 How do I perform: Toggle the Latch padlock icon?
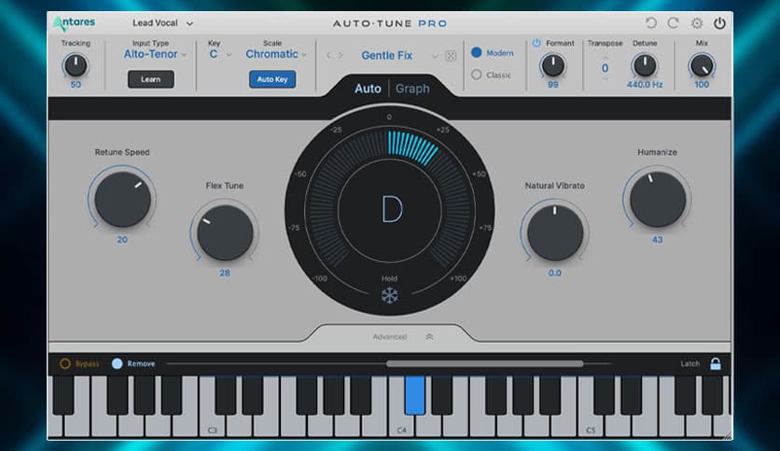click(x=716, y=363)
